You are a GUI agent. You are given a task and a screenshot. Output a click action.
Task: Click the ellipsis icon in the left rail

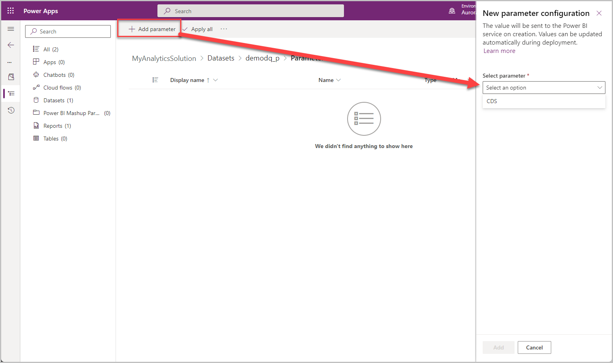(11, 62)
